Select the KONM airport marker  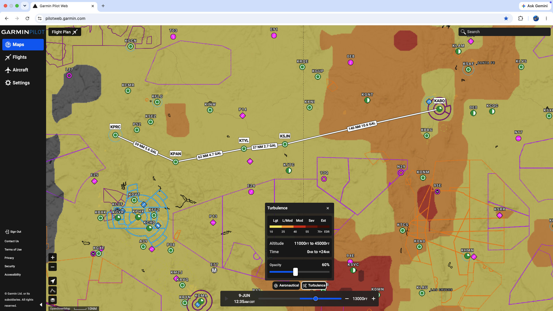click(423, 178)
